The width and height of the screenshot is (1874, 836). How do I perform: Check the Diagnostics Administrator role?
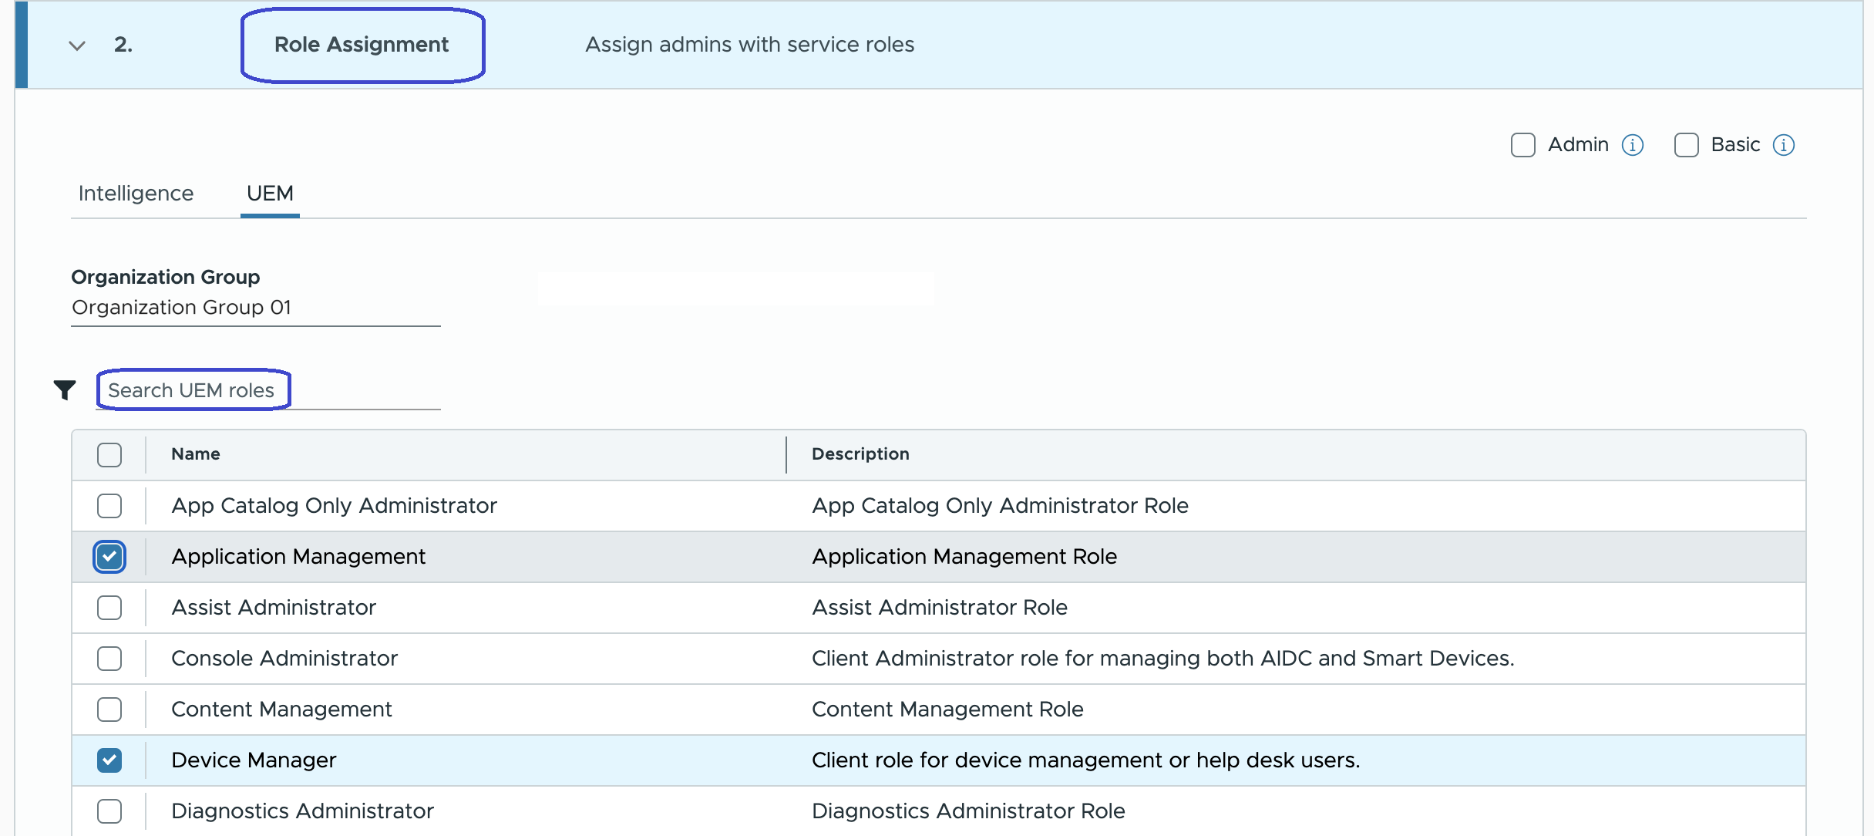click(109, 811)
